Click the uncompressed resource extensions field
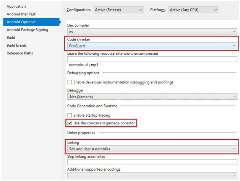Viewport: 240px width, 181px height. tap(152, 59)
